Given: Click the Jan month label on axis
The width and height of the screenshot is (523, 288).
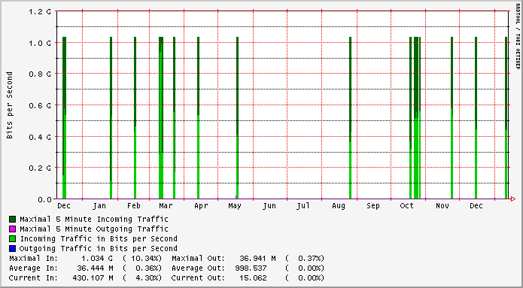Looking at the screenshot, I should pyautogui.click(x=99, y=206).
